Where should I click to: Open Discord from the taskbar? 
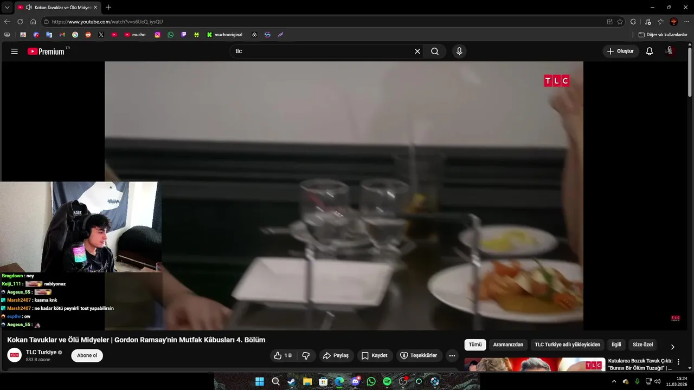coord(355,381)
